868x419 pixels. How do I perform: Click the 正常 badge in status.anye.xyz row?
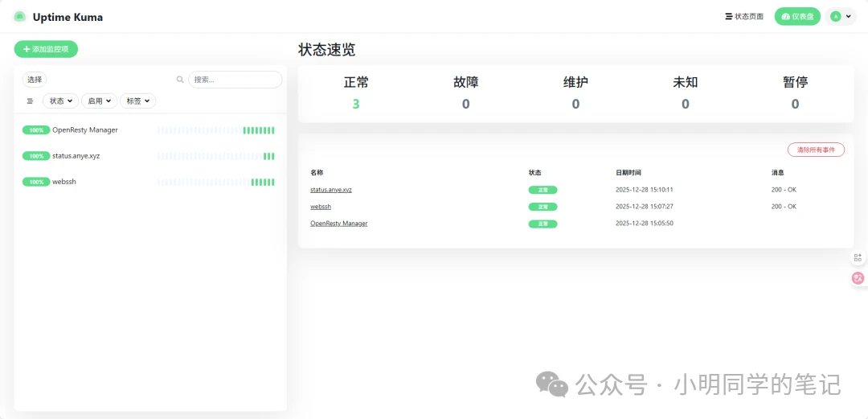(542, 190)
